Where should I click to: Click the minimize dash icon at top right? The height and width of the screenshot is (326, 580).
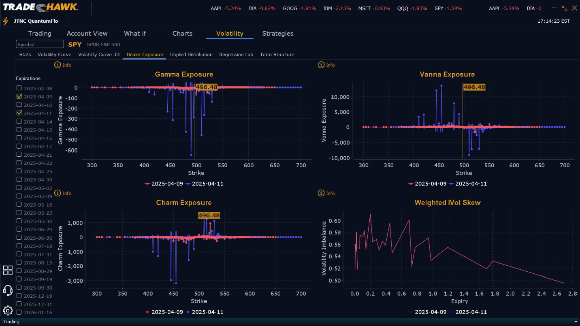555,8
